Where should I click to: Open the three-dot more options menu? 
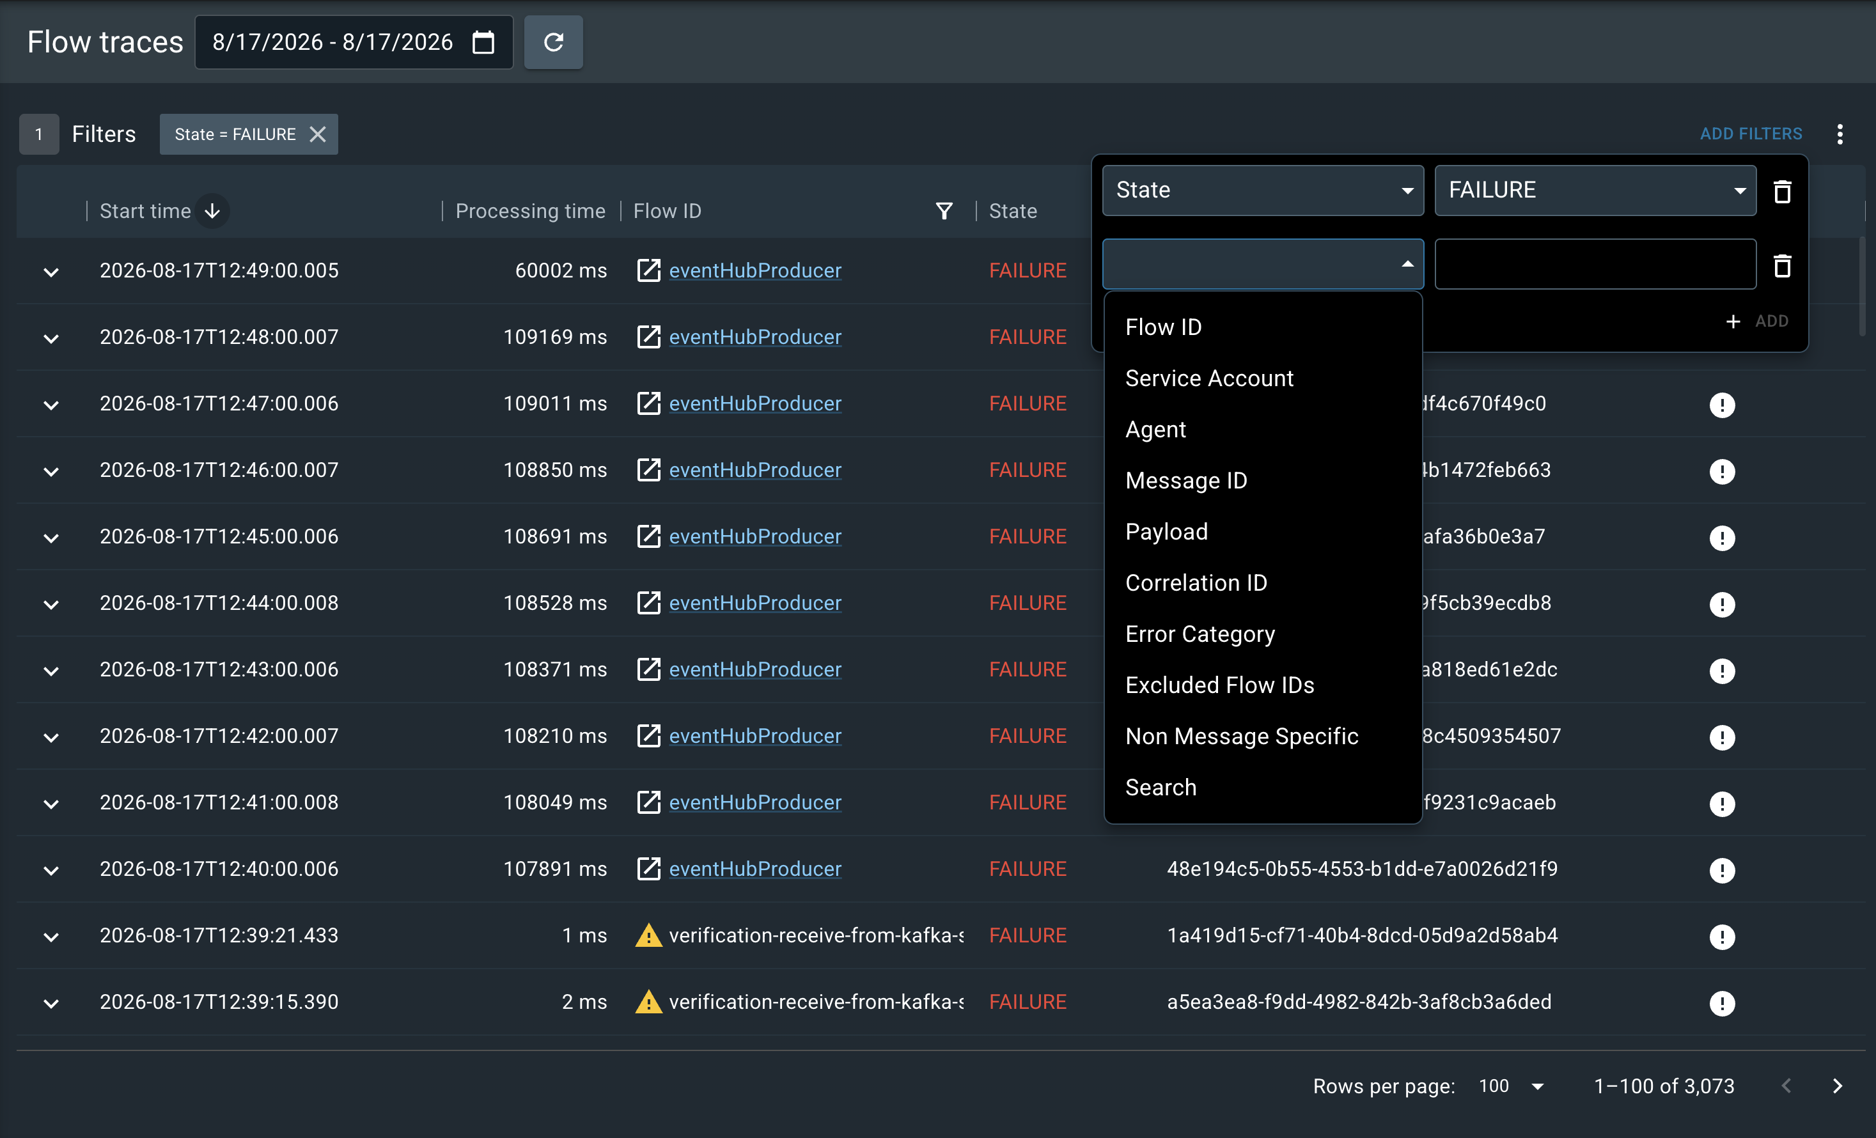pyautogui.click(x=1840, y=134)
